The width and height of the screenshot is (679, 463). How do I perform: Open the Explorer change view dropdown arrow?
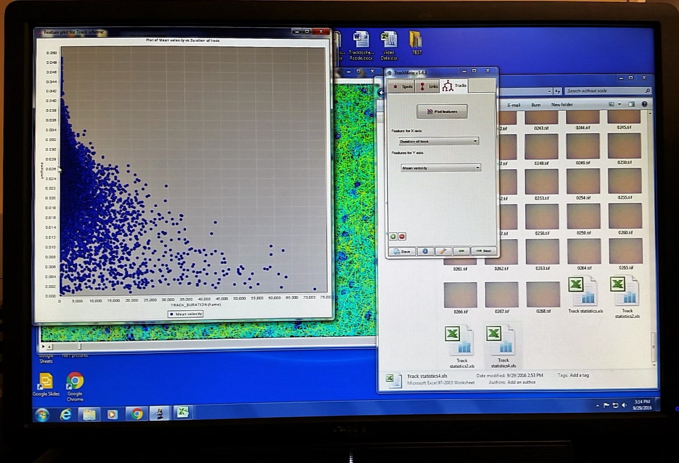[619, 104]
